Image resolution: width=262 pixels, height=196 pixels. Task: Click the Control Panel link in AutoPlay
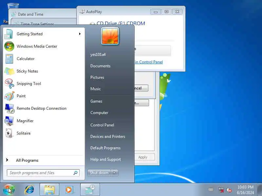(149, 62)
